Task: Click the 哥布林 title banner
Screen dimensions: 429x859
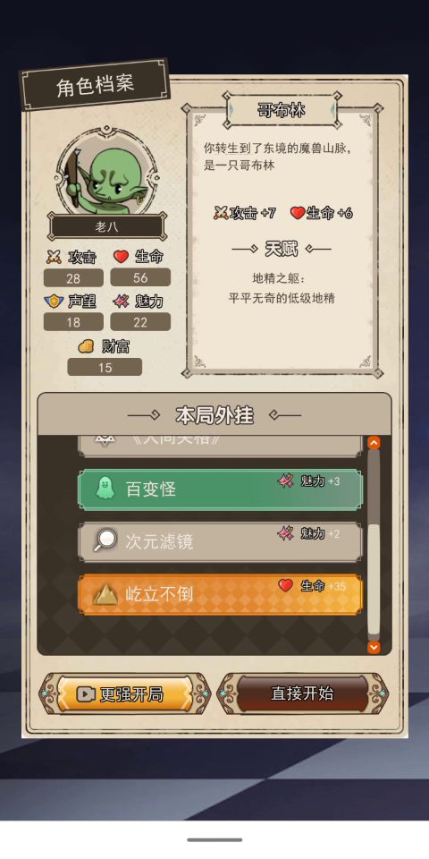Action: click(282, 110)
